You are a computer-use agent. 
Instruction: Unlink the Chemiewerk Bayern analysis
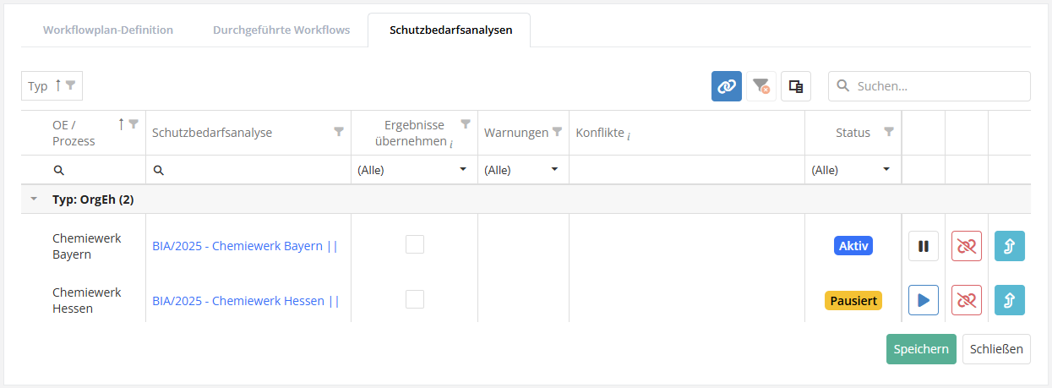967,246
